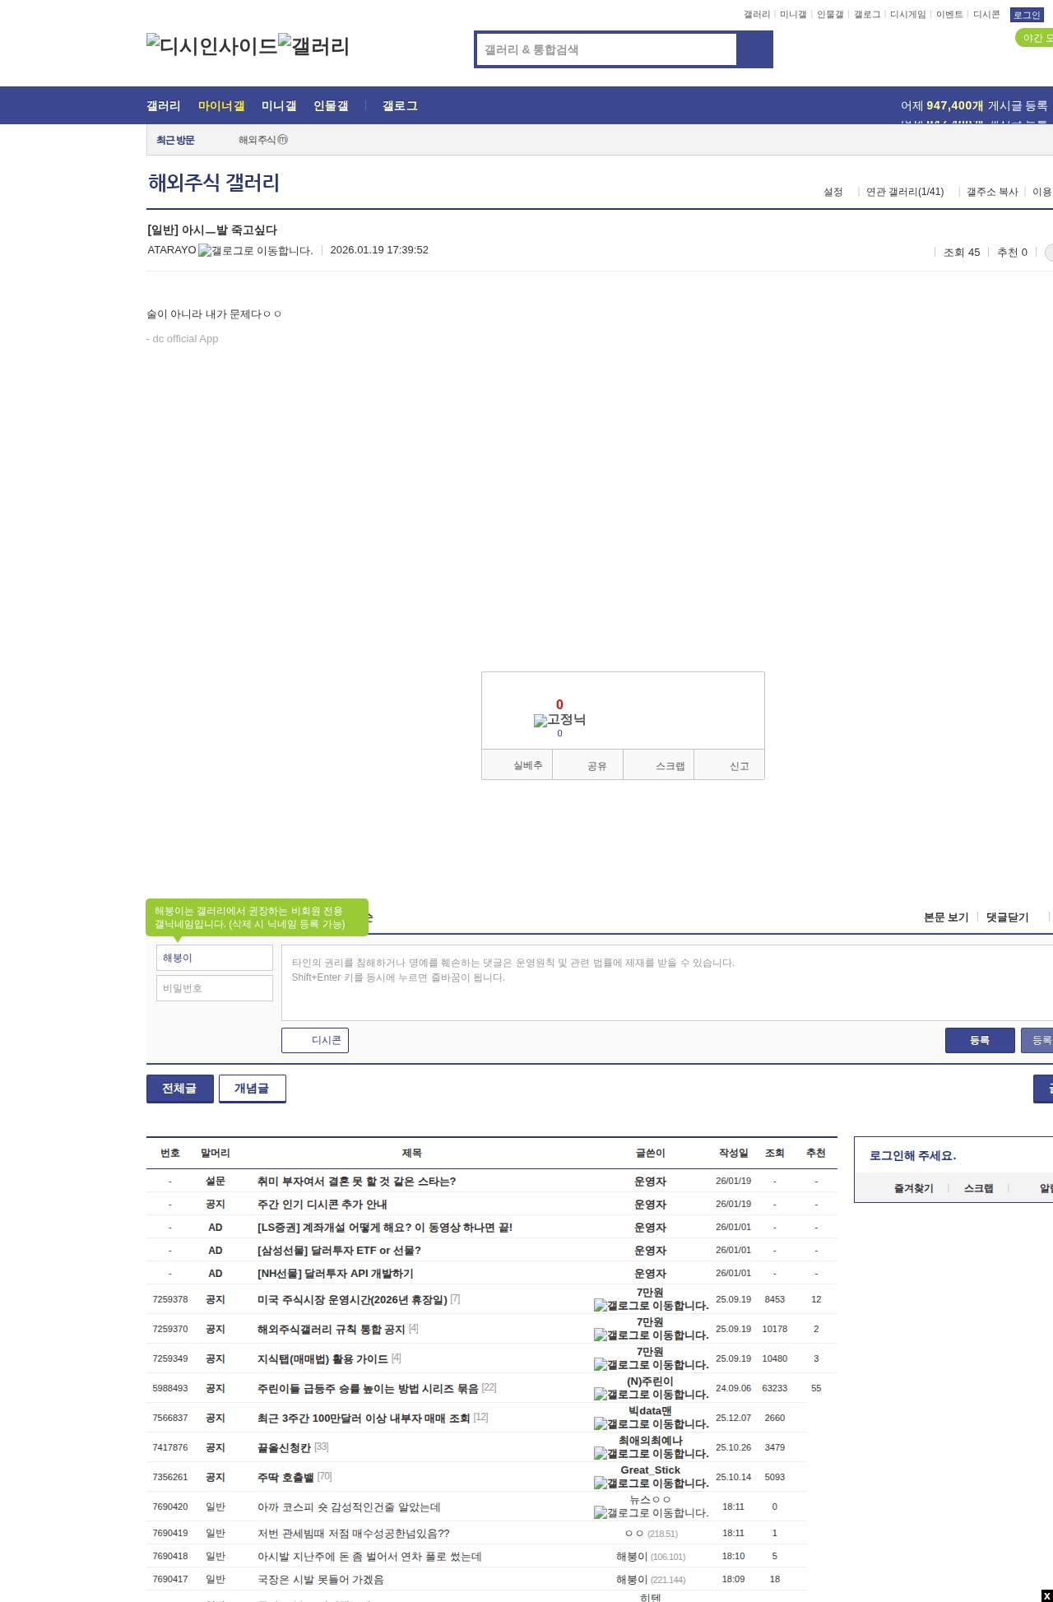Viewport: 1053px width, 1602px height.
Task: Open the 설정 settings dropdown
Action: [833, 192]
